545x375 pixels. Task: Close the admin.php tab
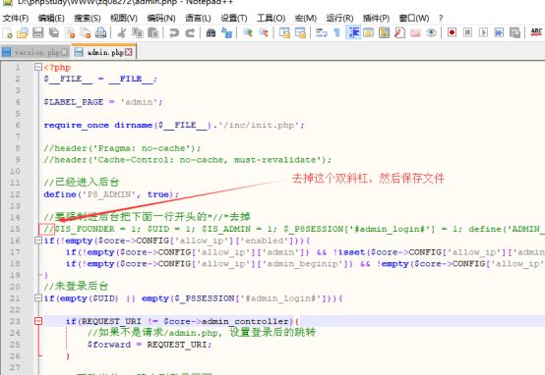(129, 52)
